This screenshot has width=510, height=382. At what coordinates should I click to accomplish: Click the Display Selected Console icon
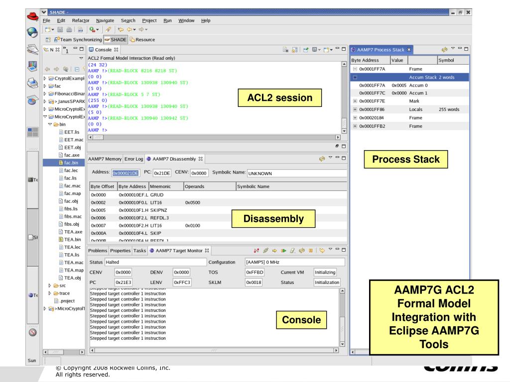pyautogui.click(x=314, y=50)
